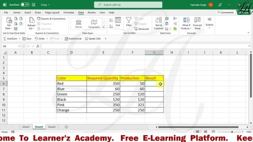Click the Refresh All icon
Image resolution: width=253 pixels, height=142 pixels.
[x=32, y=24]
